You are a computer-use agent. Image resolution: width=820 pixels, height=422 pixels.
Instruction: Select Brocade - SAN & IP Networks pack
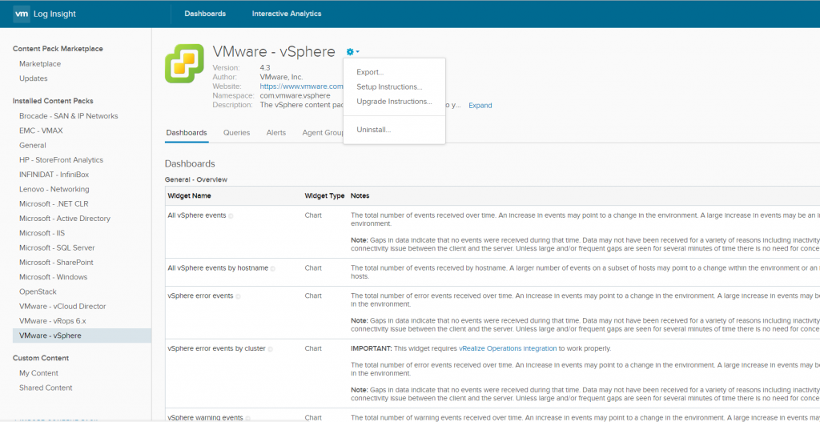[69, 116]
